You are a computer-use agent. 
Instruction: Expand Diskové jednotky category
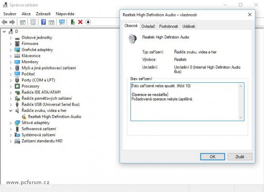(11, 38)
